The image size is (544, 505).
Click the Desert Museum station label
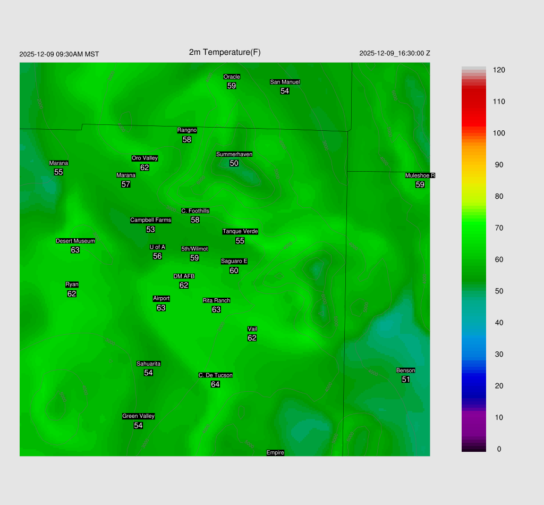pyautogui.click(x=75, y=241)
